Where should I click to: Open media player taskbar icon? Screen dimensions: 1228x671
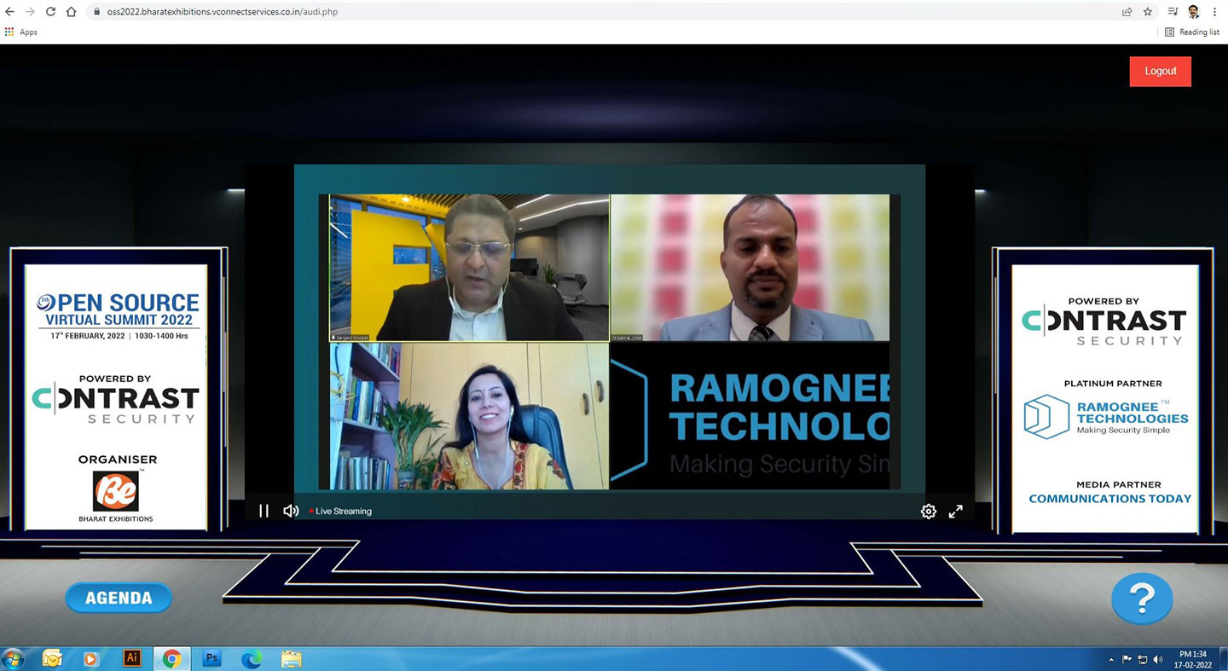[91, 658]
